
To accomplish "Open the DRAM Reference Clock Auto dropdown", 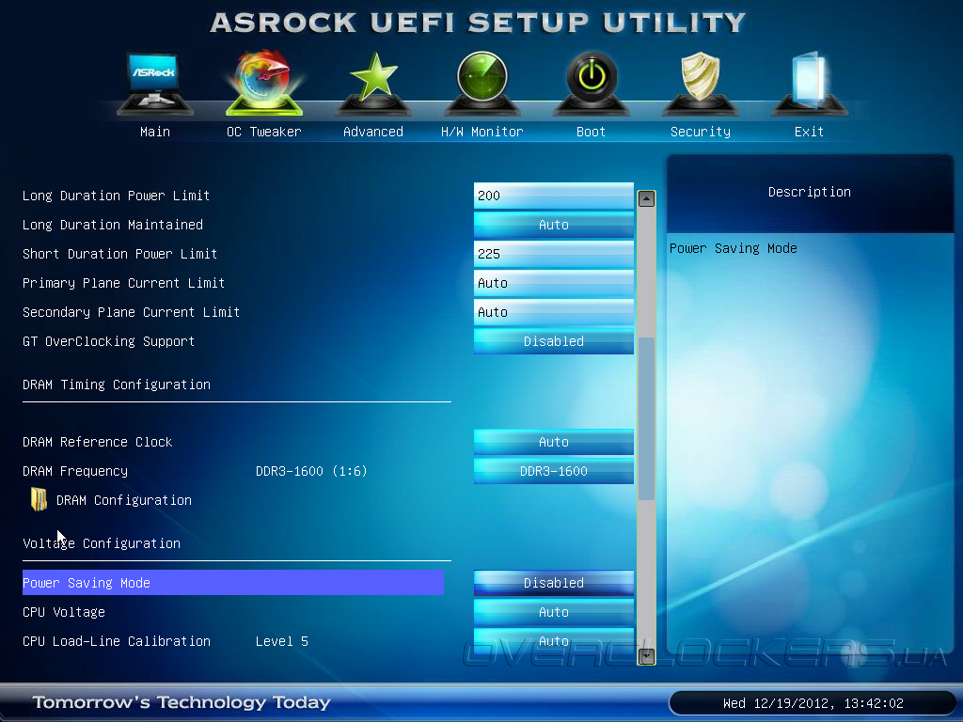I will 553,442.
